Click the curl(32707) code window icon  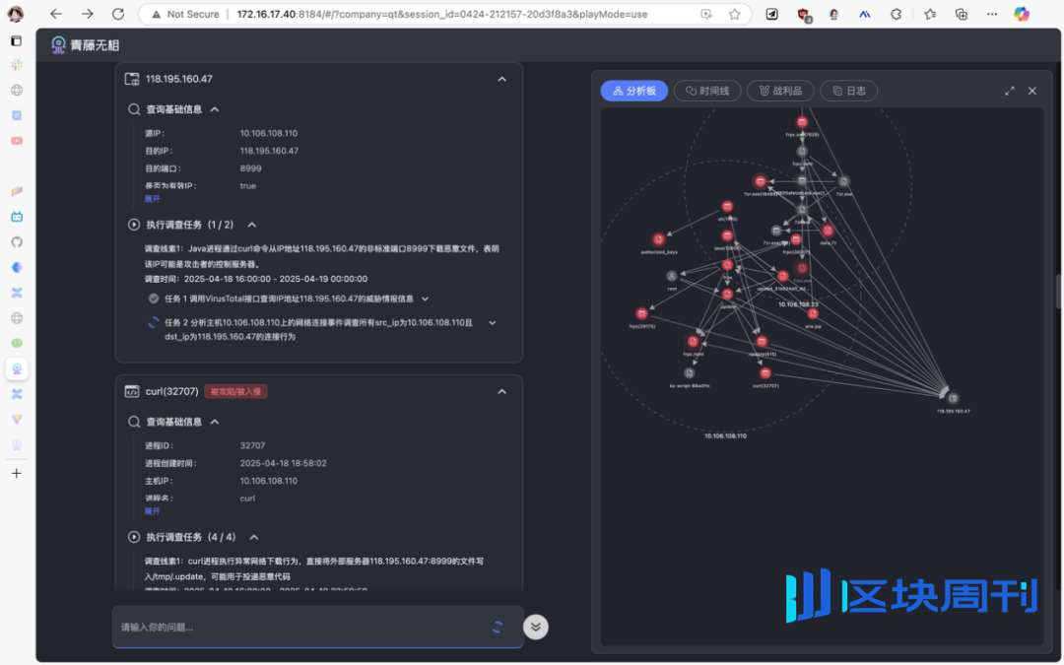132,391
